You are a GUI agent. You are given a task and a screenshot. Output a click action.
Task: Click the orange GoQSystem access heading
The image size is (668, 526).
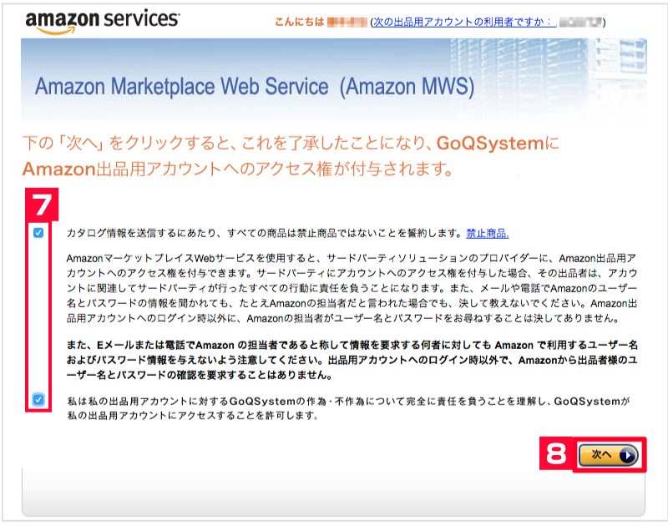coord(291,156)
